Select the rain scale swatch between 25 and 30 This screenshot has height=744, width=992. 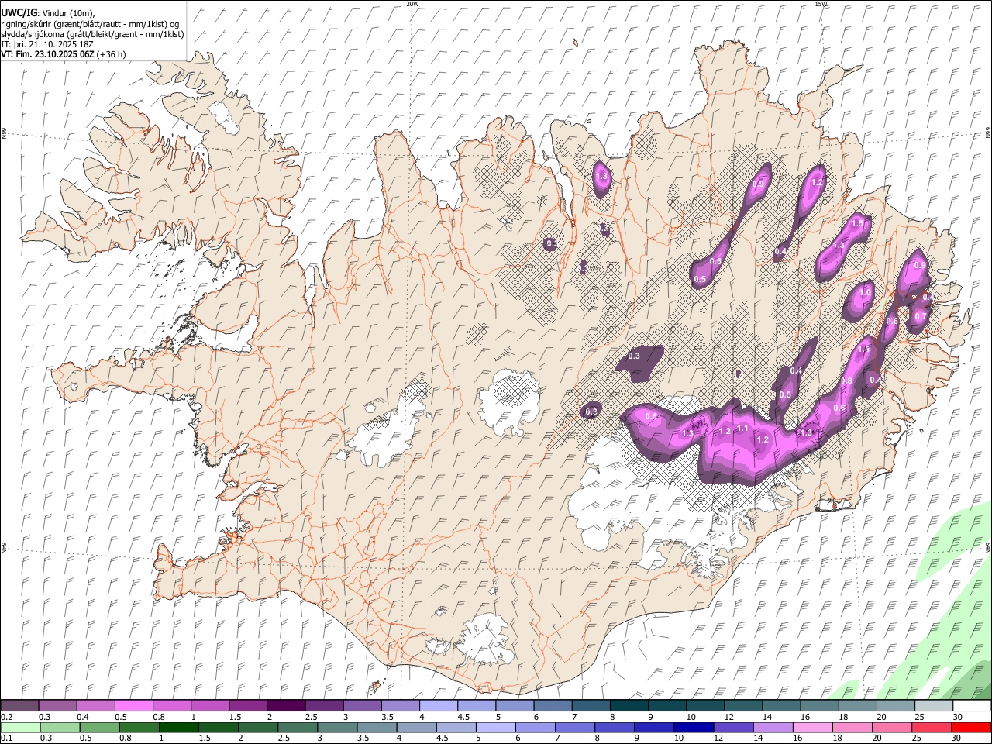pyautogui.click(x=931, y=727)
